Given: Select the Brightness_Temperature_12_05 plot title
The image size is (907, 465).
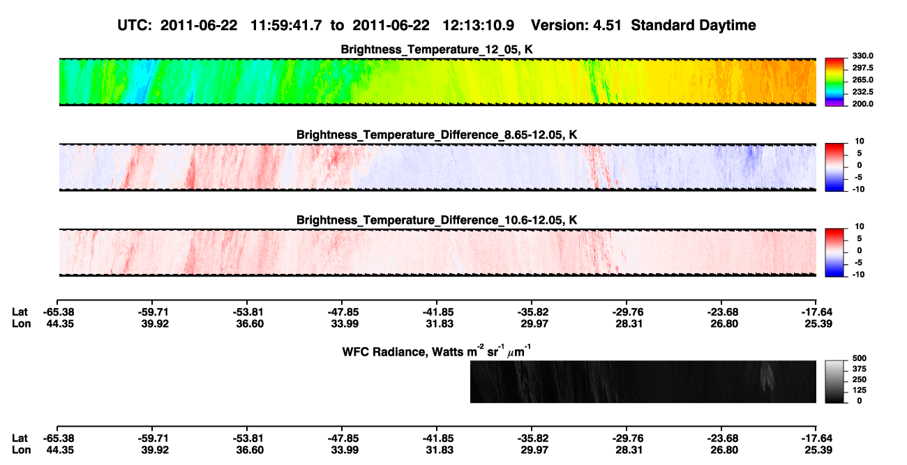Looking at the screenshot, I should pyautogui.click(x=437, y=49).
